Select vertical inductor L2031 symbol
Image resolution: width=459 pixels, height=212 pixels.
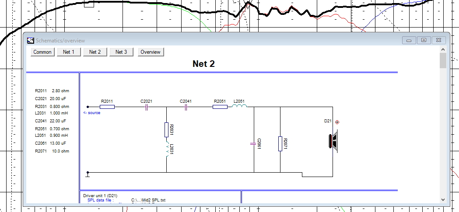click(x=167, y=149)
